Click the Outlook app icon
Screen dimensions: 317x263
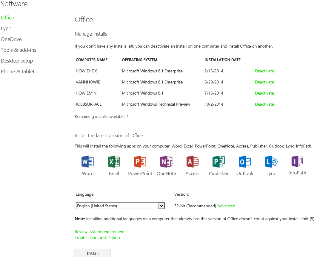coord(245,162)
